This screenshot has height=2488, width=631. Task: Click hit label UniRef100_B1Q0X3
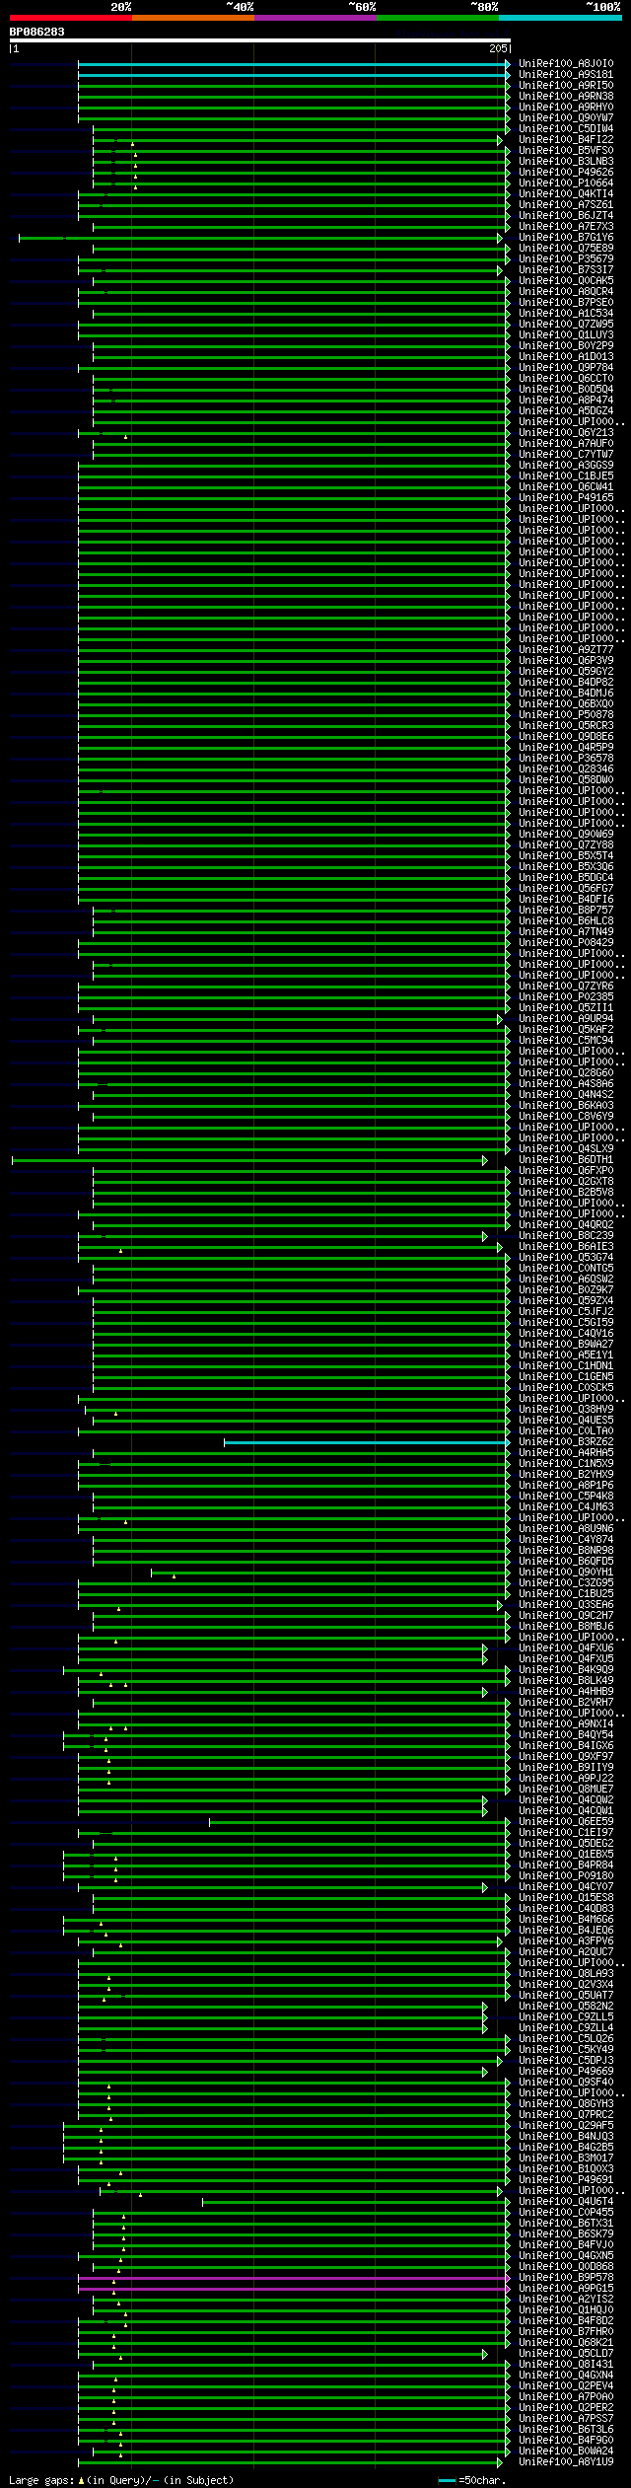[566, 2169]
